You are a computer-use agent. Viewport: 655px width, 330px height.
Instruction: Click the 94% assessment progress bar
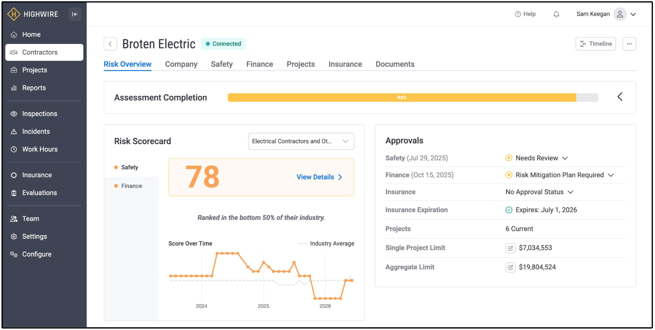click(x=413, y=98)
